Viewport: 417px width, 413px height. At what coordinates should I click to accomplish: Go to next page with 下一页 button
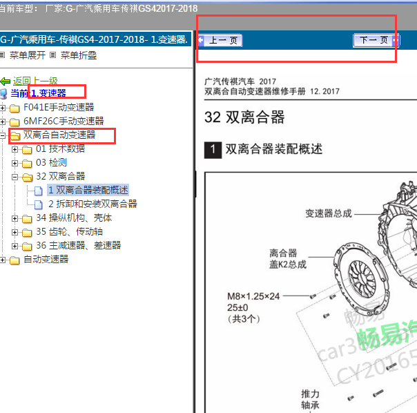click(x=376, y=41)
